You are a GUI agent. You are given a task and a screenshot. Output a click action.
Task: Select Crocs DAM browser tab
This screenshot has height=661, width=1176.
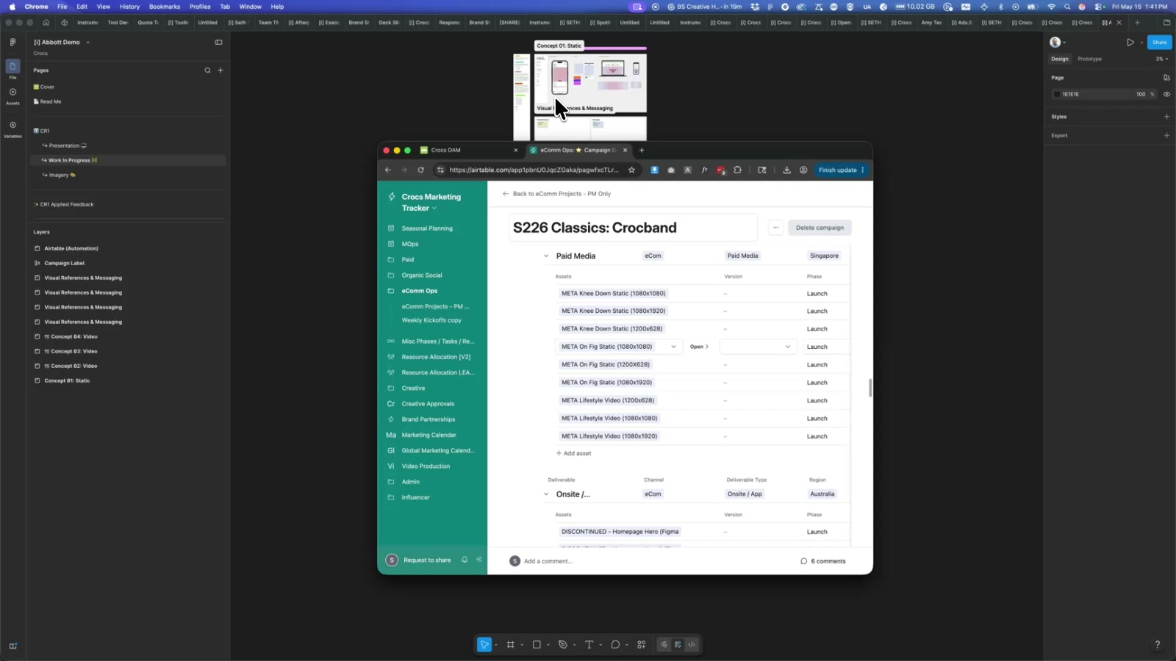[468, 150]
